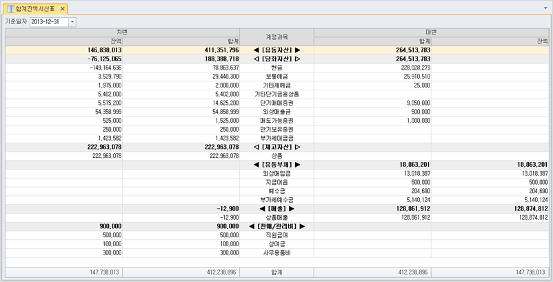553x282 pixels.
Task: Open the 기준일자 date dropdown arrow
Action: click(72, 22)
